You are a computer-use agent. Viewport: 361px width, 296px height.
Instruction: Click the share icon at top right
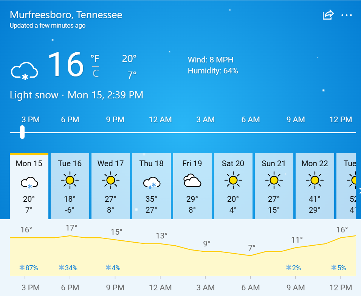(x=328, y=15)
